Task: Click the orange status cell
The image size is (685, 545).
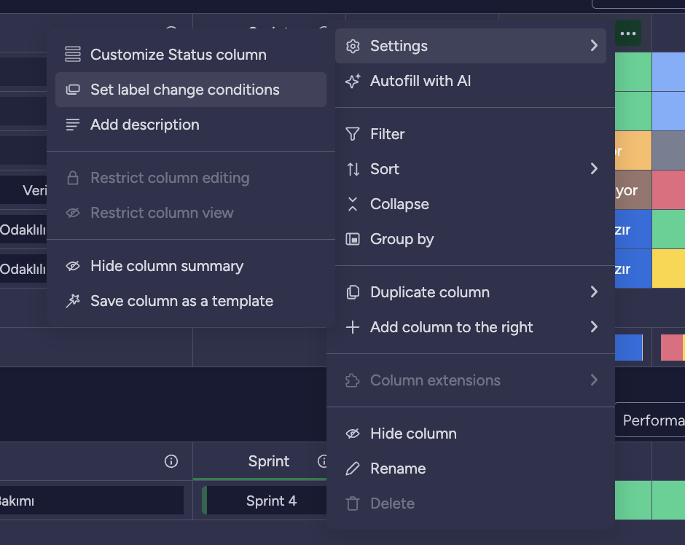Action: (x=633, y=151)
